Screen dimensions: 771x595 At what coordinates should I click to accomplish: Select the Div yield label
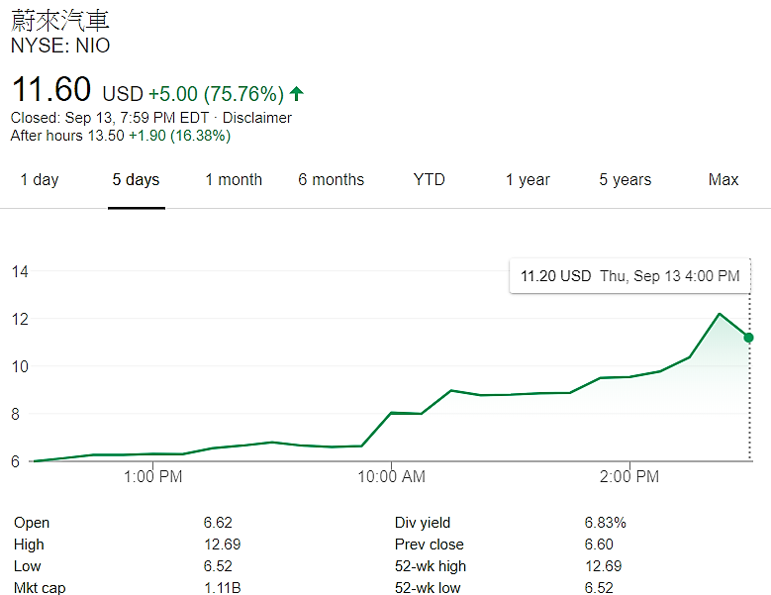423,523
